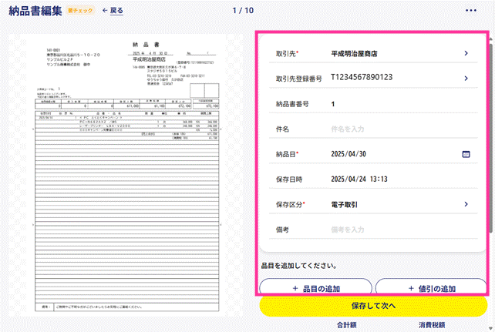495x332 pixels.
Task: Open the 保存区分 電子取引 chevron
Action: click(466, 204)
